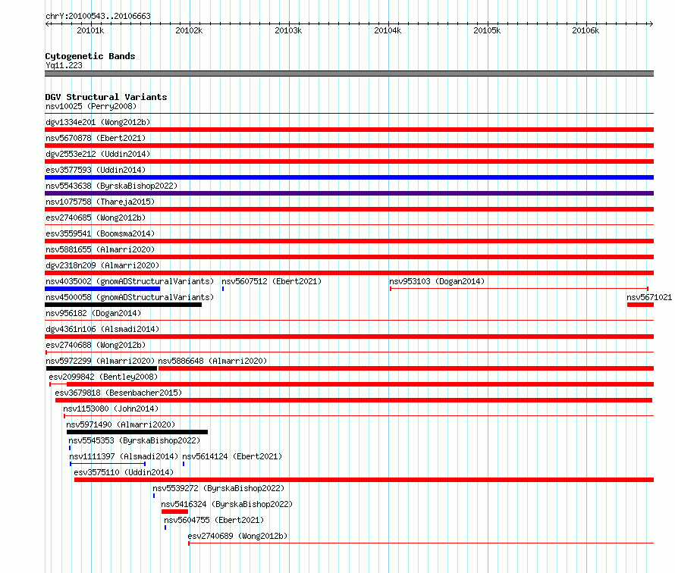Click the red nsv5671021 bar
Viewport: 675px width, 573px height.
(641, 305)
